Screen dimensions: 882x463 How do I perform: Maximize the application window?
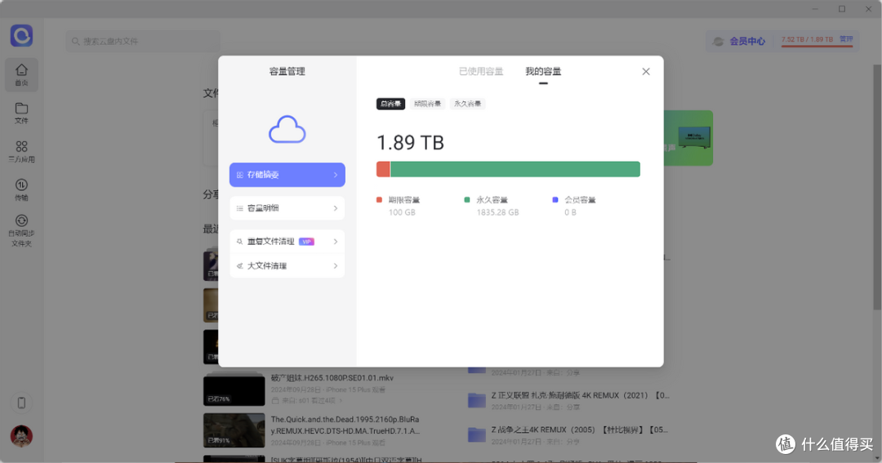tap(842, 8)
